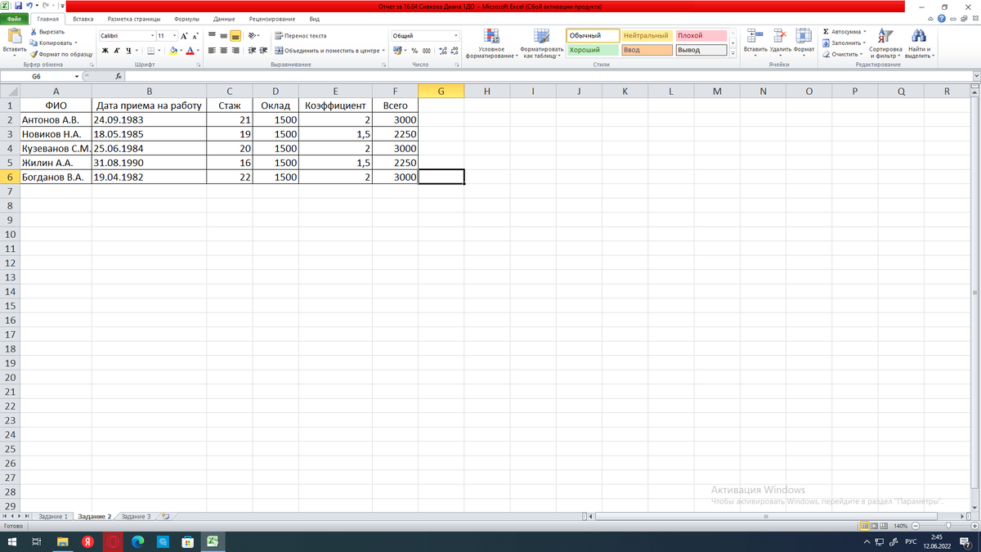The width and height of the screenshot is (981, 552).
Task: Click in the formula bar input
Action: pyautogui.click(x=548, y=76)
